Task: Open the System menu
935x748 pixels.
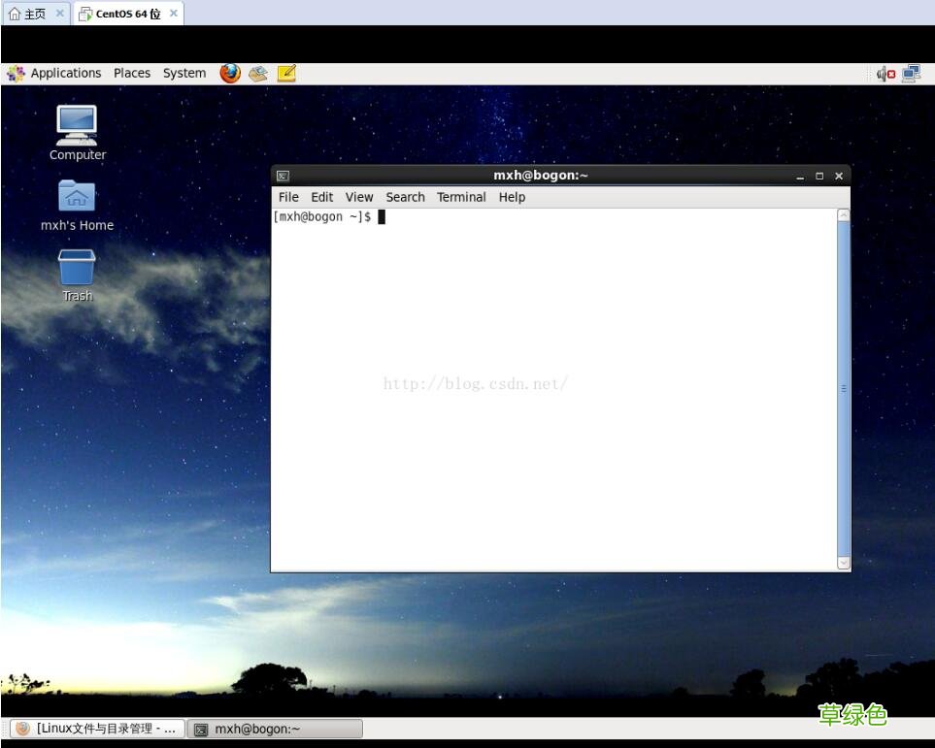Action: (x=184, y=73)
